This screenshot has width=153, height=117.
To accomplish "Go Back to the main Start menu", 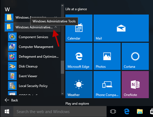I will coord(11,100).
